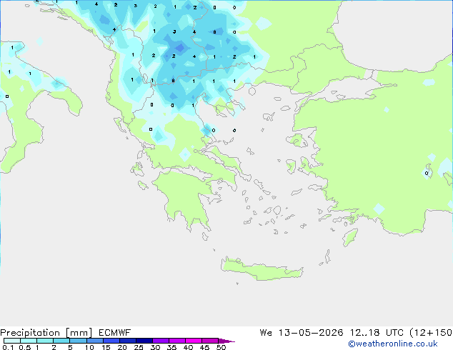Select the 5–10 mm legend swatch
453x350 pixels.
78,341
